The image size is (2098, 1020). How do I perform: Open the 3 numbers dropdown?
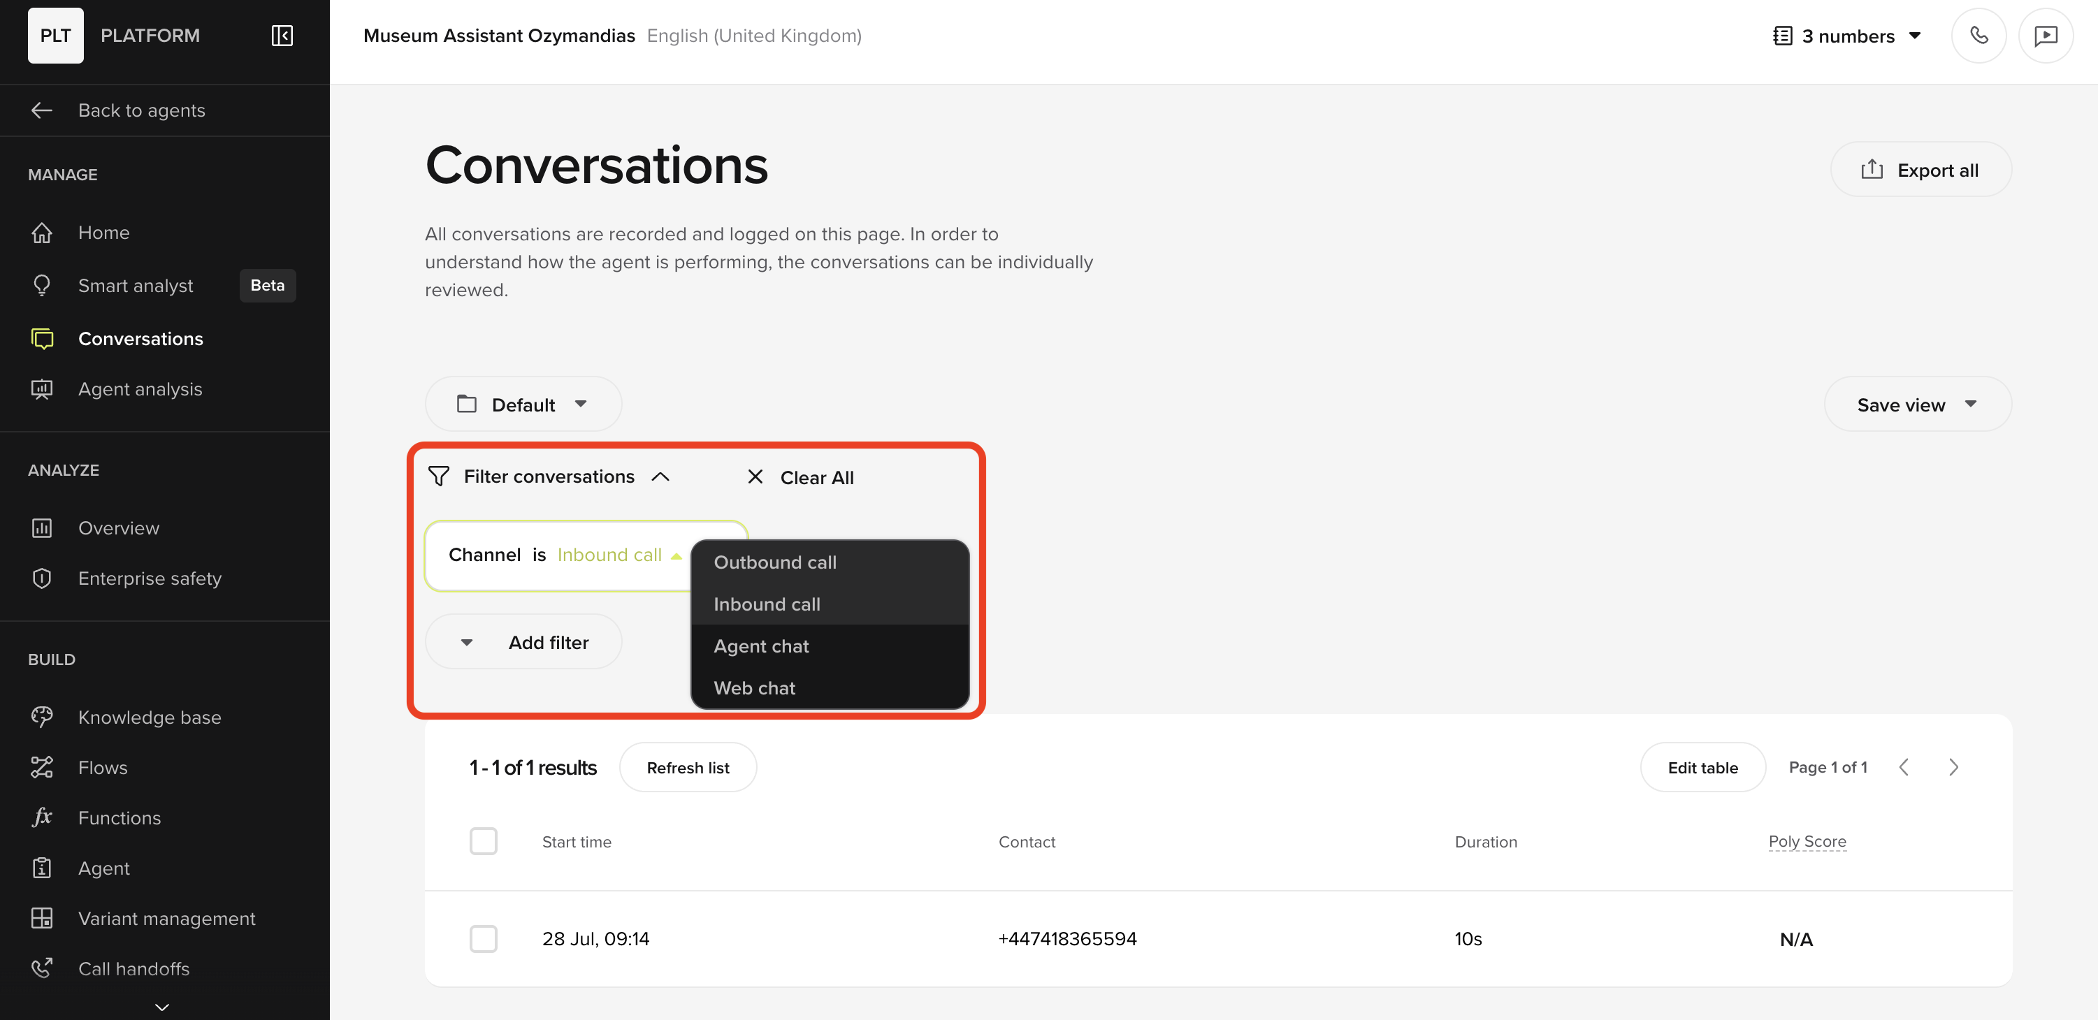pos(1847,36)
